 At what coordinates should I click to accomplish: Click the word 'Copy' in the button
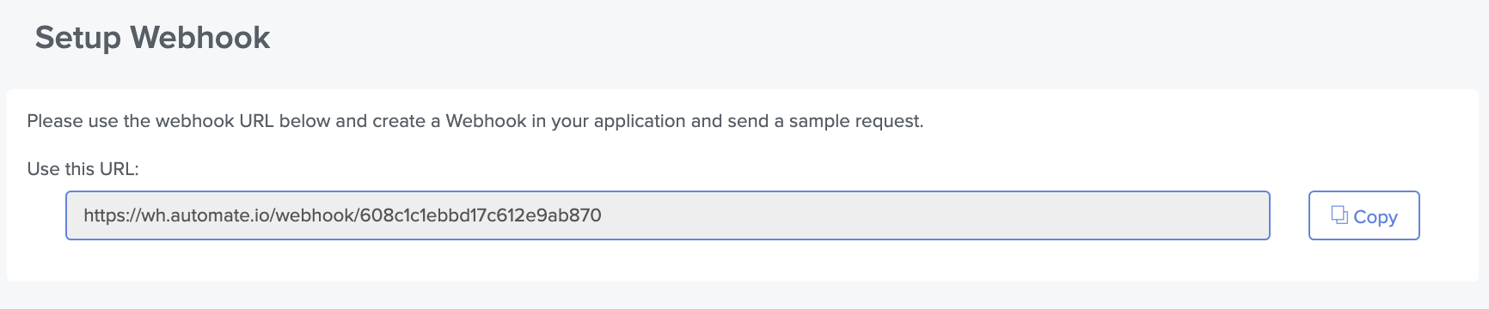[x=1376, y=217]
